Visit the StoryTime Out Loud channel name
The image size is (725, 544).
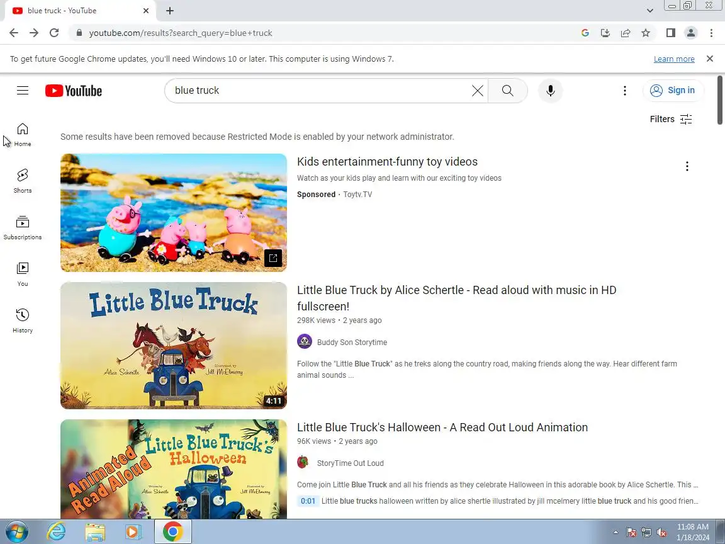coord(350,463)
